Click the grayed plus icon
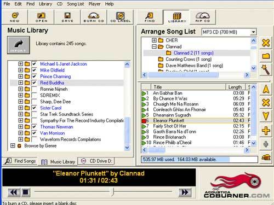This screenshot has height=205, width=274. (266, 144)
